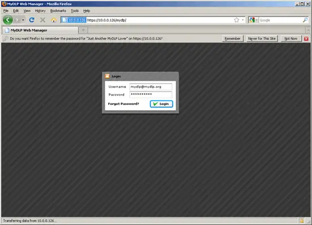
Task: Click the Google search input box
Action: (281, 20)
